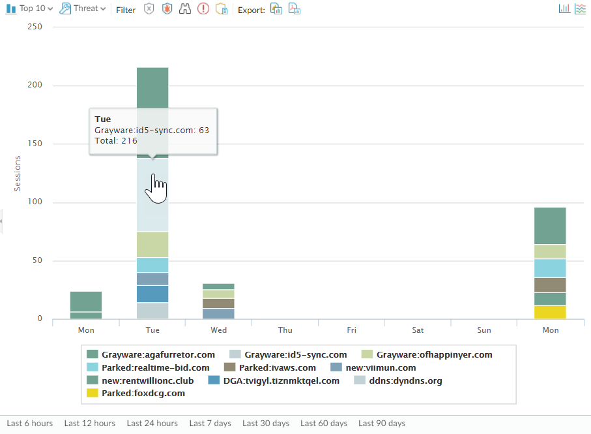Choose the Last 90 days range
Screen dimensions: 591x434
pos(381,424)
